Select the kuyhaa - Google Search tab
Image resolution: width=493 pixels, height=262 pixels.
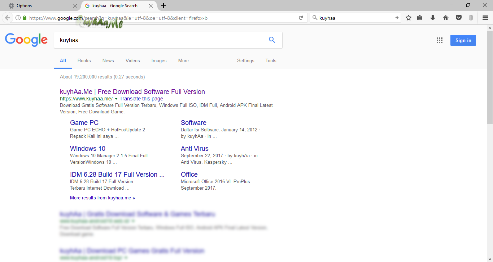click(119, 6)
